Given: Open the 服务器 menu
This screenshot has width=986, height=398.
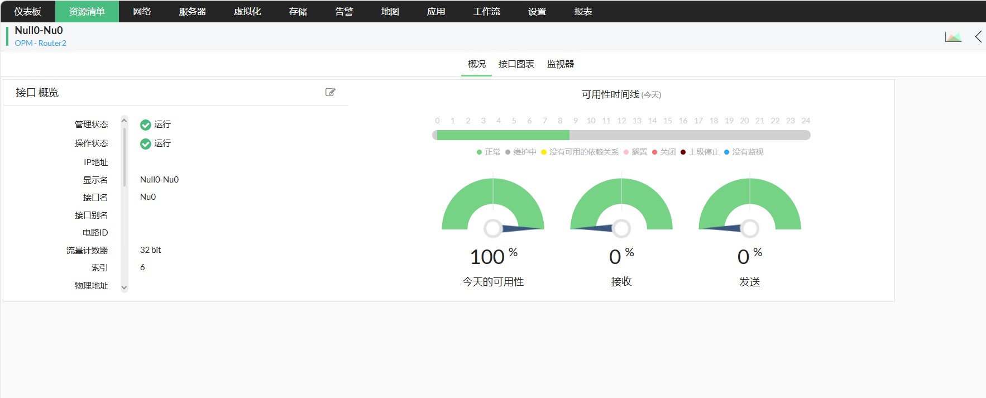Looking at the screenshot, I should click(x=193, y=11).
